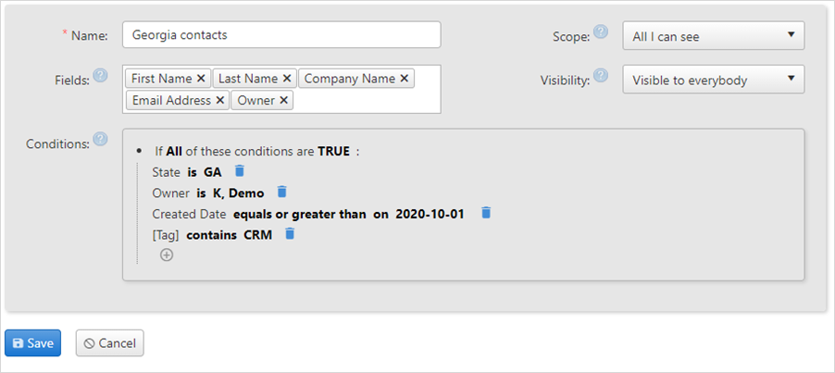The height and width of the screenshot is (373, 835).
Task: Delete the State is GA condition
Action: (x=240, y=171)
